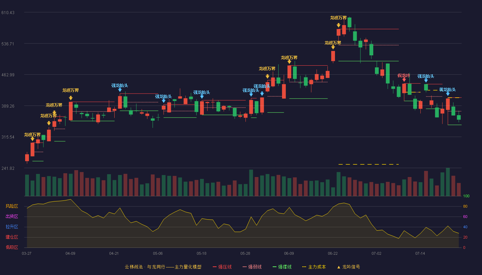Click the 05-28 date label

coord(245,253)
